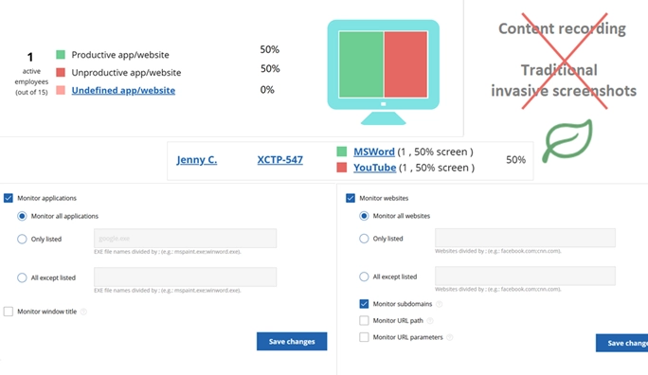The width and height of the screenshot is (648, 375).
Task: Click red square next to YouTube
Action: (x=342, y=168)
